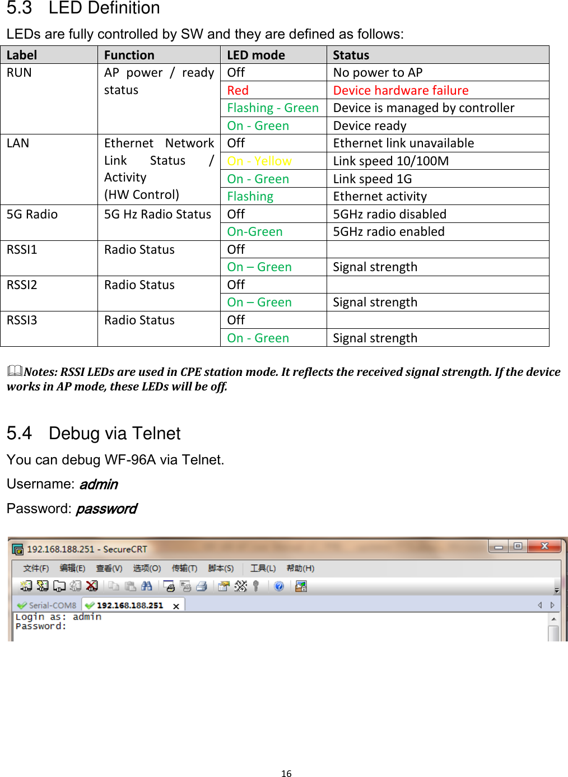
Task: Open Global Options tools icon
Action: pyautogui.click(x=241, y=586)
